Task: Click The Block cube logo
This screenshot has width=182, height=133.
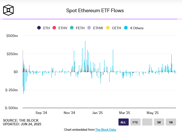Action: click(9, 10)
